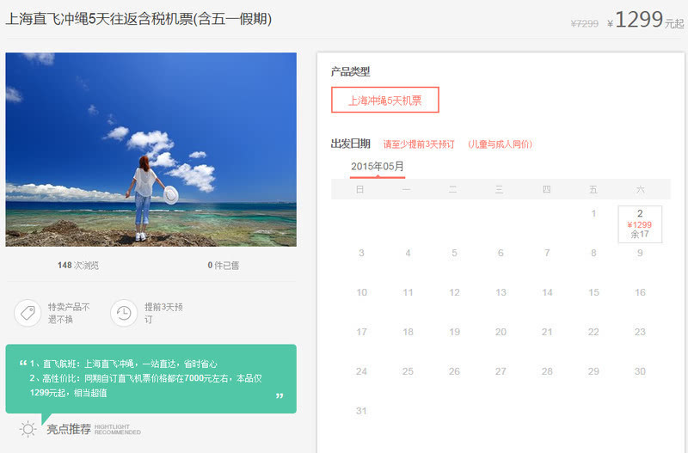Click the clock advance-booking icon
The width and height of the screenshot is (688, 453).
[124, 313]
